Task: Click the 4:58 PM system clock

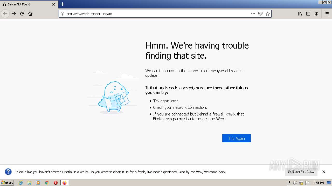Action: pyautogui.click(x=319, y=183)
